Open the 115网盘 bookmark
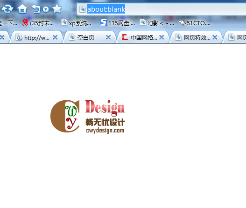The width and height of the screenshot is (246, 208). click(117, 23)
